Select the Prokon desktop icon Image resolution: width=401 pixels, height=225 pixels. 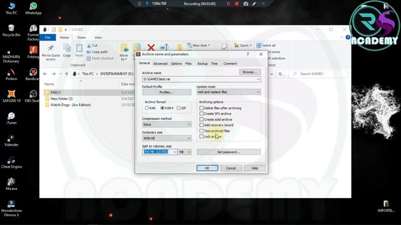[x=11, y=74]
